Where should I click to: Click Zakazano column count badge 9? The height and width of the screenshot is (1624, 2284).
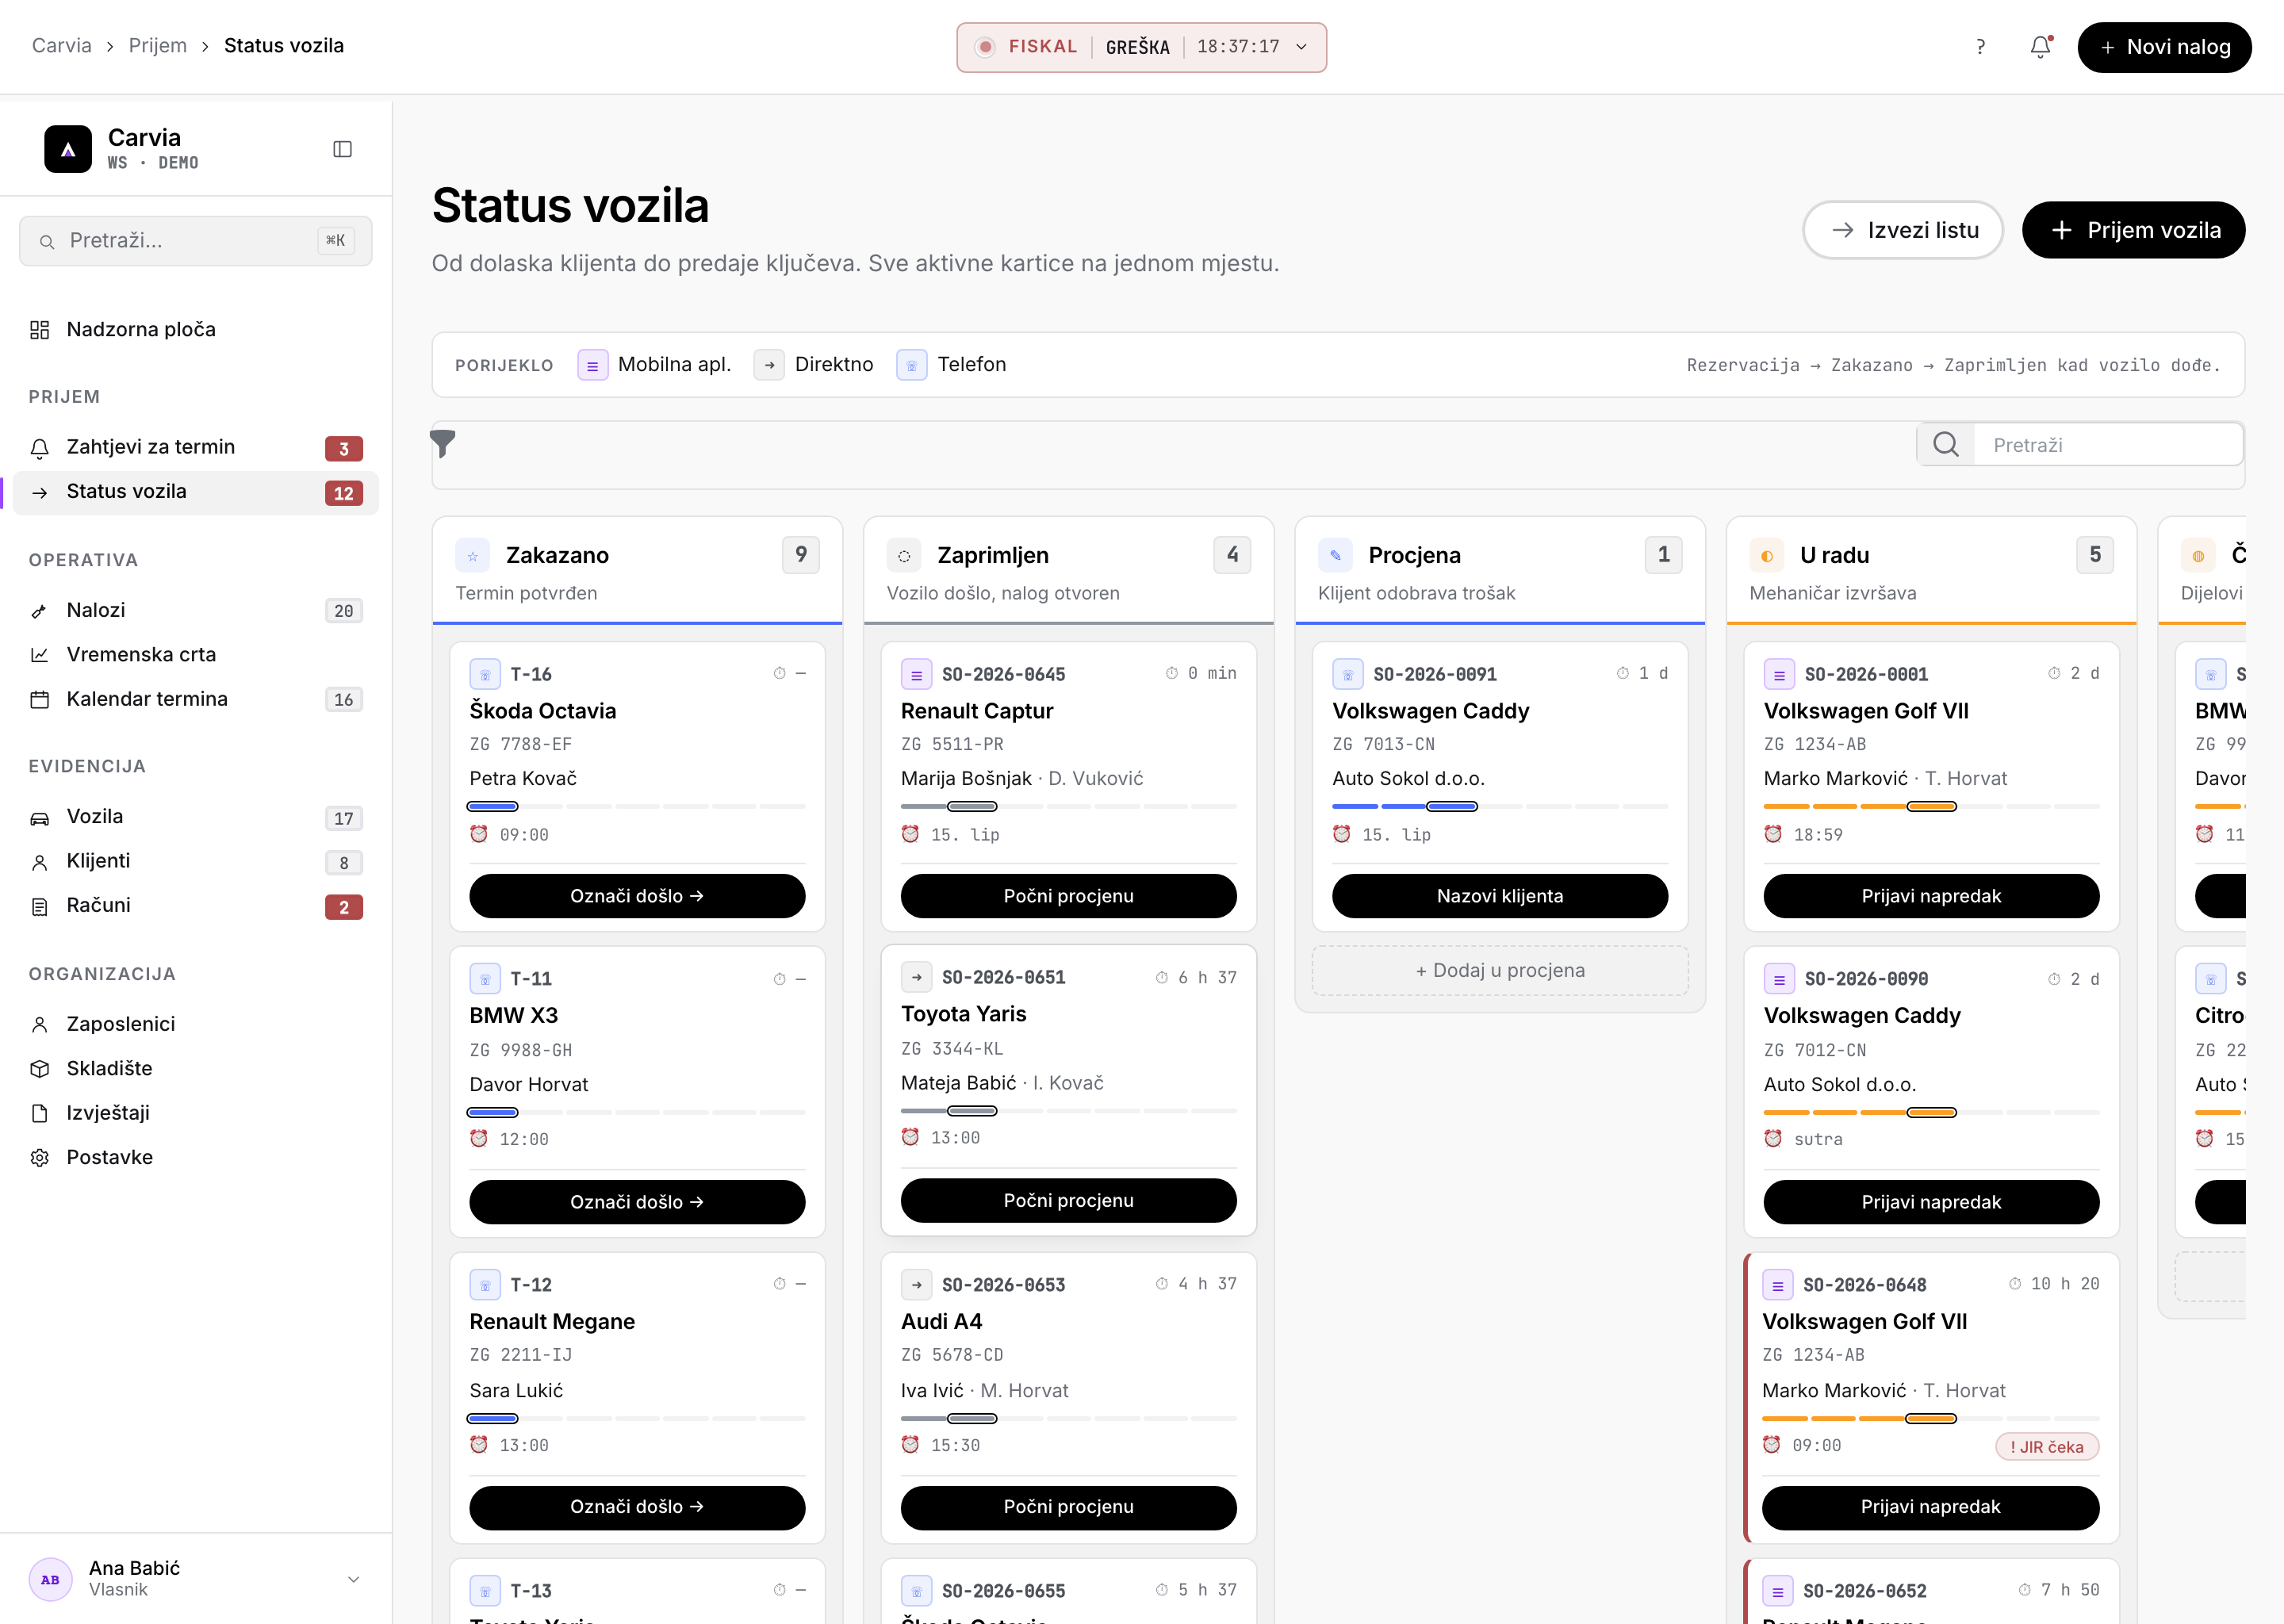pyautogui.click(x=801, y=555)
